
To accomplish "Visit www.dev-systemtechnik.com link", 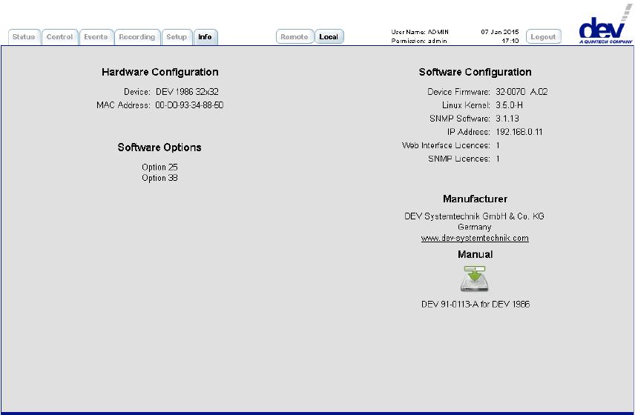I will [x=475, y=238].
